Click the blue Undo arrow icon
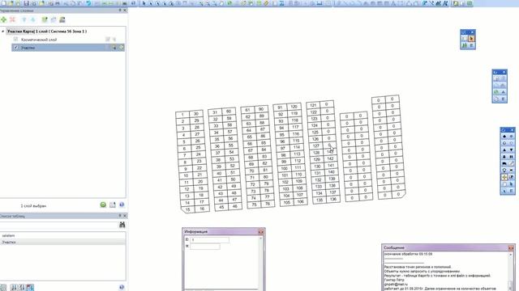 (88, 3)
